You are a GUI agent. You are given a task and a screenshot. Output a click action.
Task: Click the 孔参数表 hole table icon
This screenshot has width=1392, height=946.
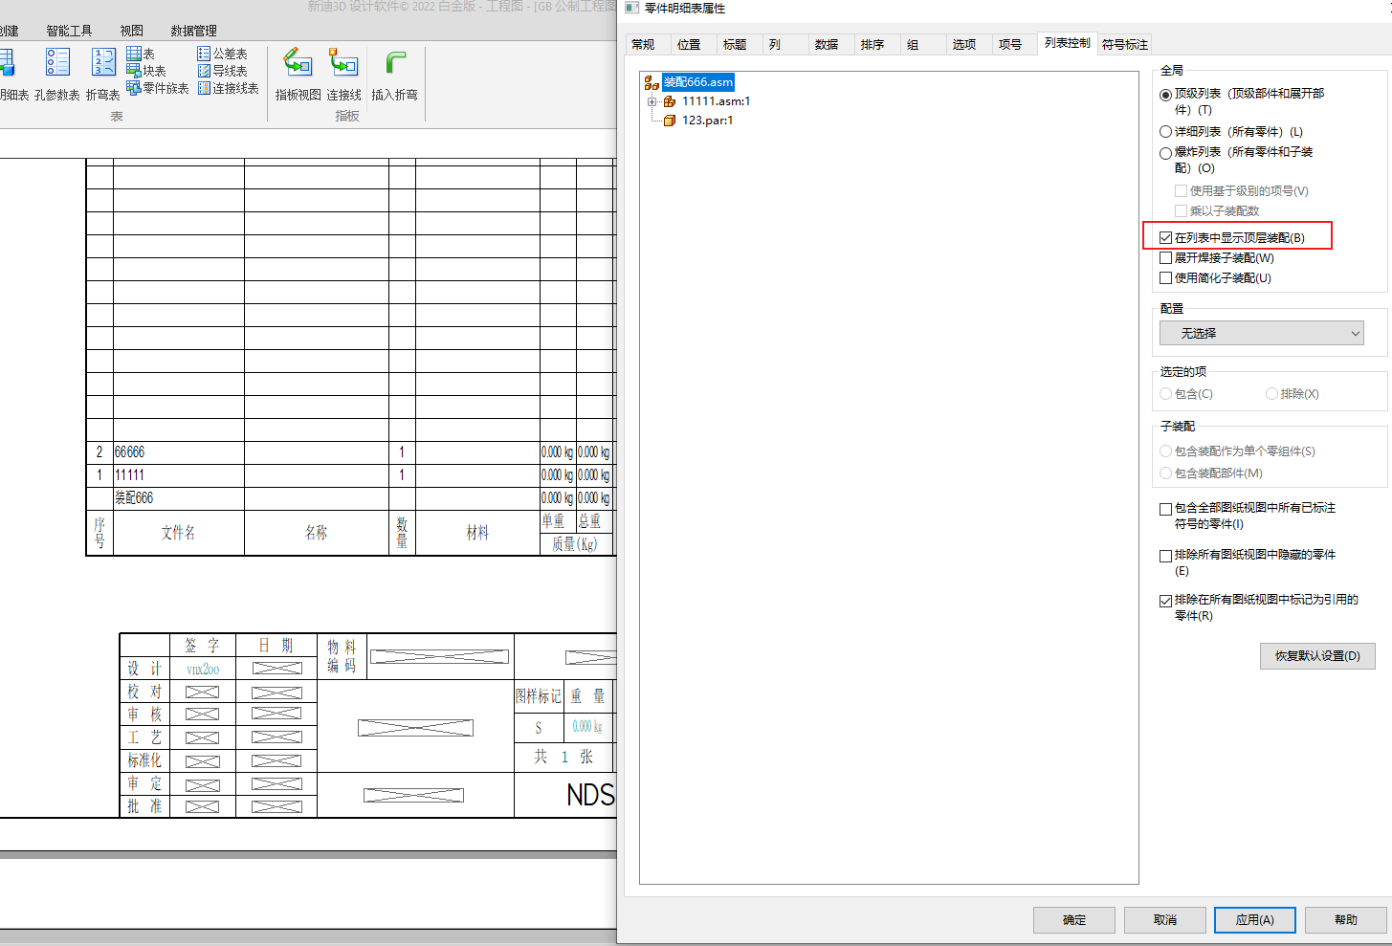pos(57,63)
